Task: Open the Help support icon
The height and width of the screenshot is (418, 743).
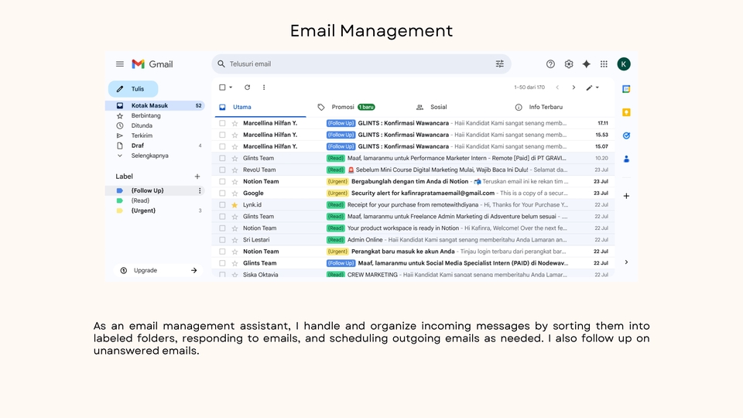Action: pos(550,64)
